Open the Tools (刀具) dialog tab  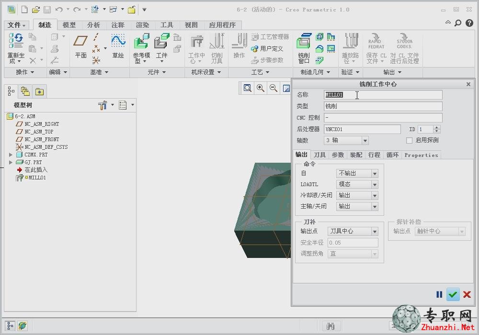coord(320,155)
